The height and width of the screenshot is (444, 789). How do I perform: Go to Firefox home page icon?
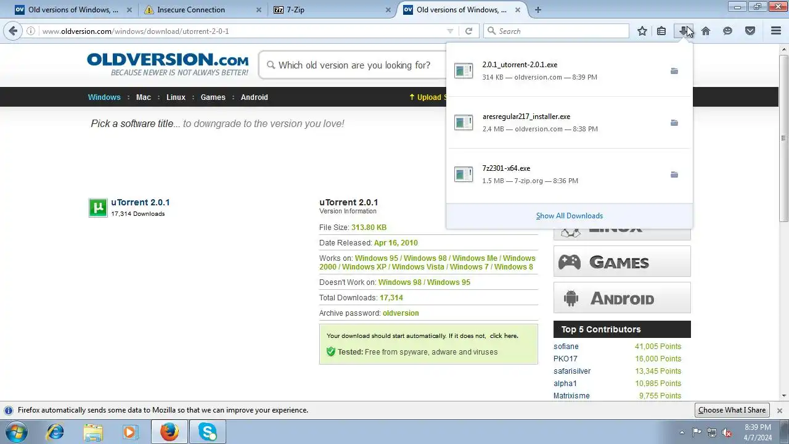(x=706, y=31)
